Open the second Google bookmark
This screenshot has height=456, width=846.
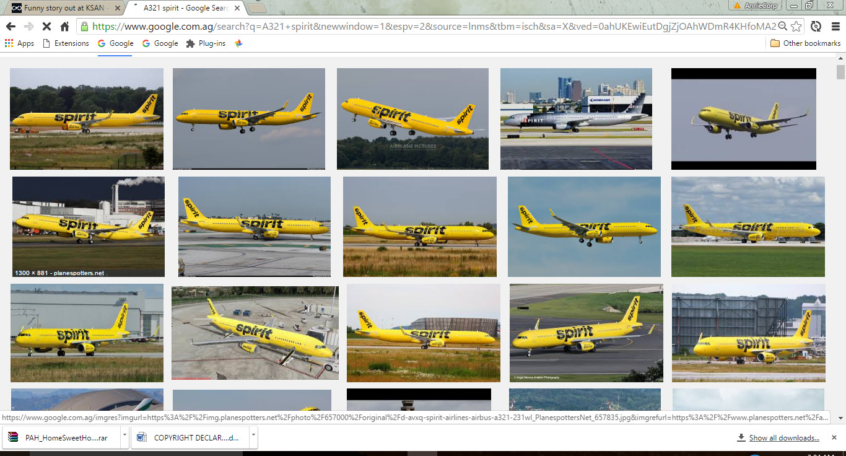click(160, 43)
